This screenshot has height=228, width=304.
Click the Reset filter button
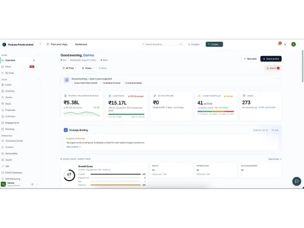click(x=103, y=68)
